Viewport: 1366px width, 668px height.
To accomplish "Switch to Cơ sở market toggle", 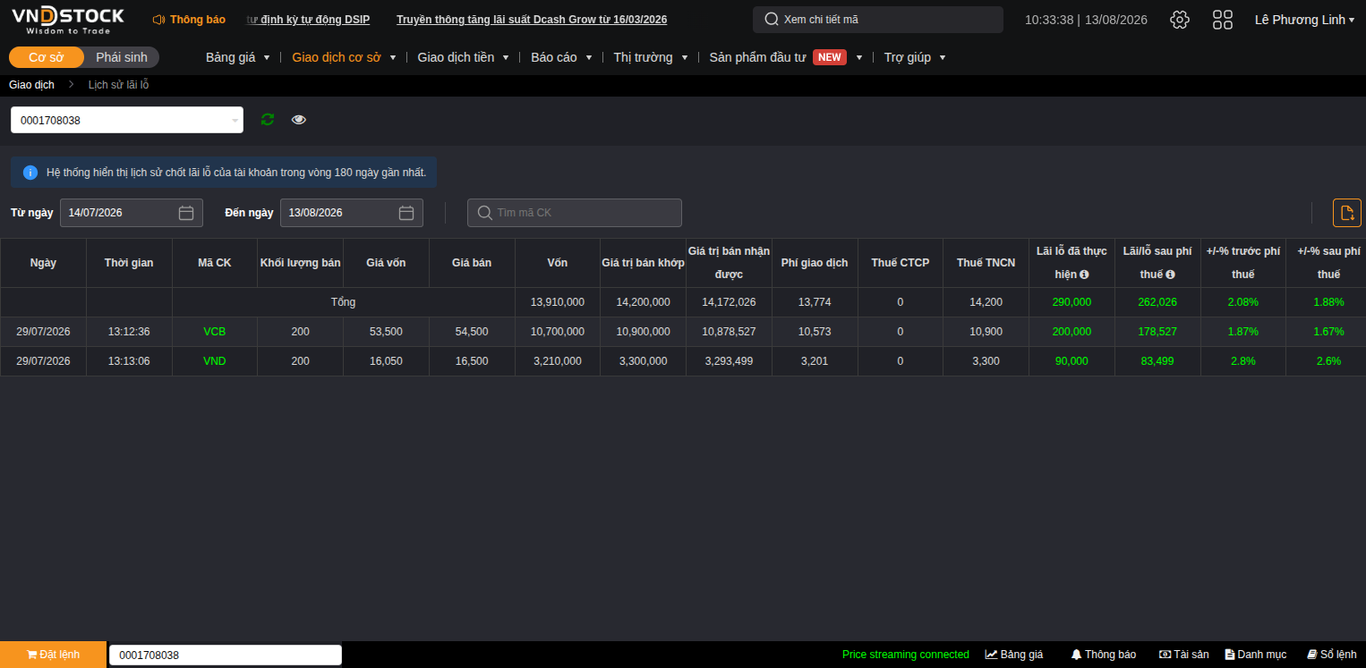I will [x=47, y=57].
